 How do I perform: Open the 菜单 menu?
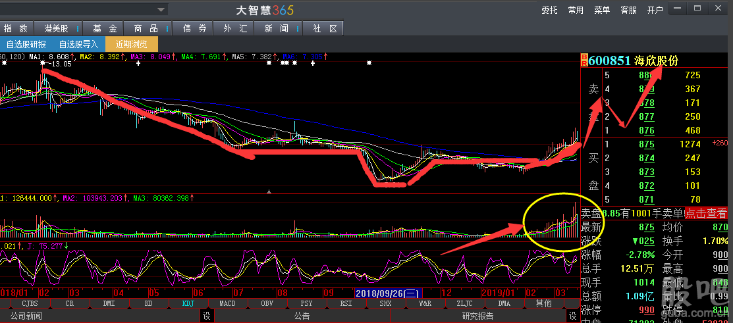tap(602, 11)
